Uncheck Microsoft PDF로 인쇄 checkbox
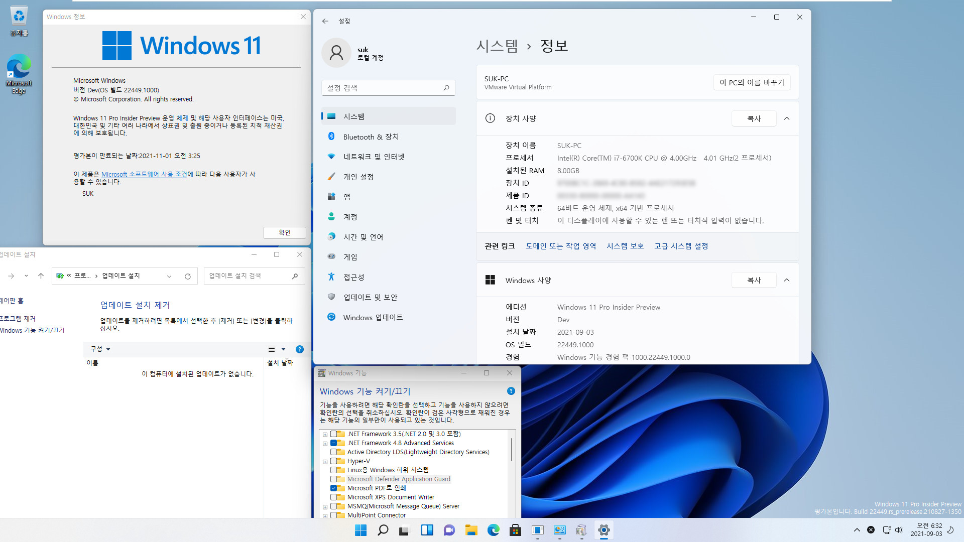Screen dimensions: 964x542 333,488
